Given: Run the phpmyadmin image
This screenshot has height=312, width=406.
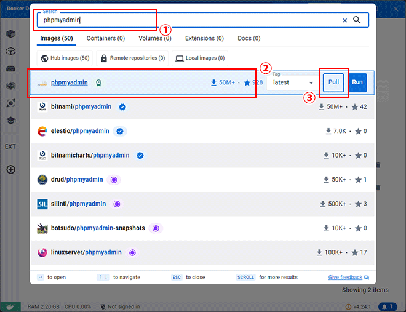Looking at the screenshot, I should click(x=357, y=82).
